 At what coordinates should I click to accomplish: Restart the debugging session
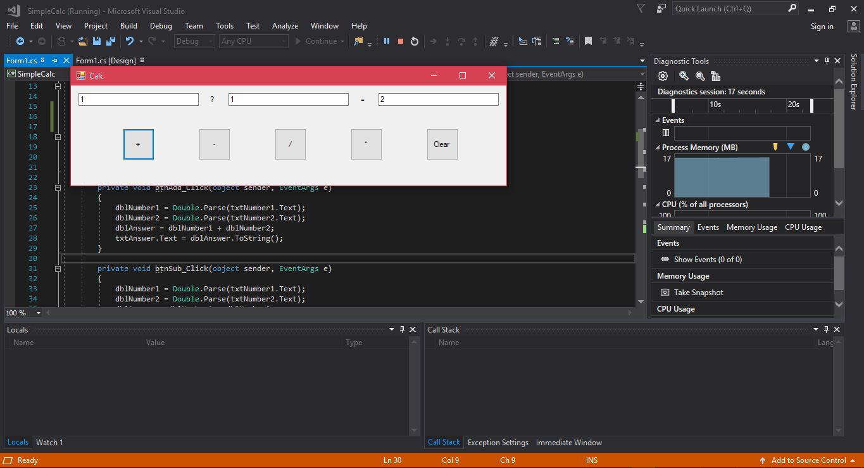coord(415,41)
